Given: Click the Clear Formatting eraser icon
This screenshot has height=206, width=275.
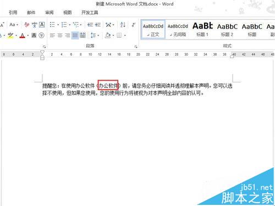Looking at the screenshot, I should click(x=27, y=25).
